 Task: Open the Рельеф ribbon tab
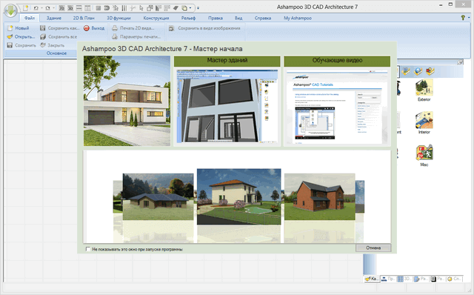(x=188, y=18)
